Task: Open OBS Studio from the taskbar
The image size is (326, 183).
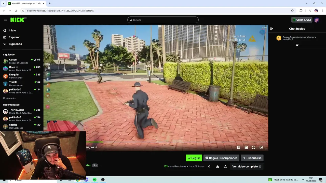Action: pos(103,179)
